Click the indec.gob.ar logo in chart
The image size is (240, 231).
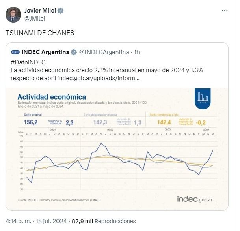pyautogui.click(x=195, y=199)
